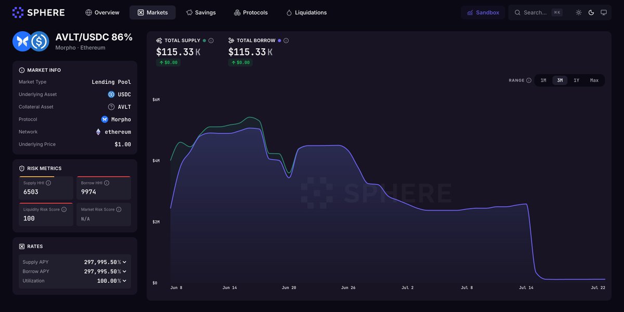Toggle Total Supply green series dot
Image resolution: width=624 pixels, height=312 pixels.
(x=204, y=41)
